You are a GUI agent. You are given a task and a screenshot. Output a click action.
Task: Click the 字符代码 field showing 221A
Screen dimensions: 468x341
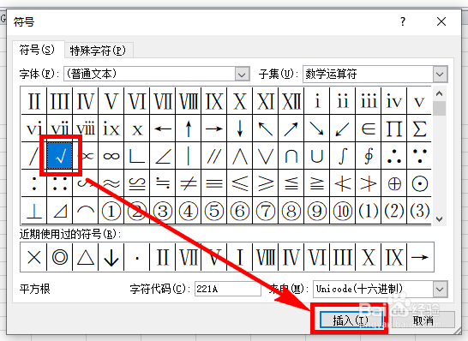[228, 289]
